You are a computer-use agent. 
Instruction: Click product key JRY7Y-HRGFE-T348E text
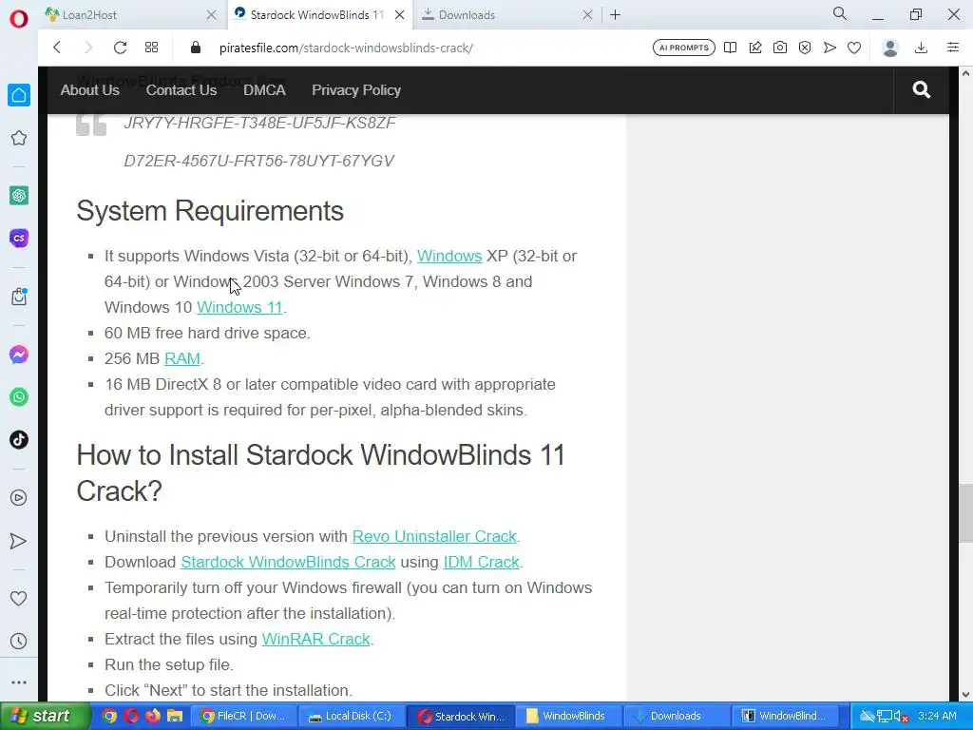(x=259, y=123)
